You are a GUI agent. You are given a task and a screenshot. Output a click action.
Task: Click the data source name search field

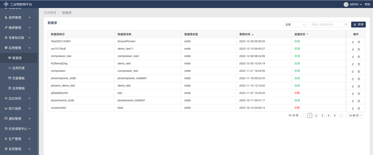[x=327, y=25]
